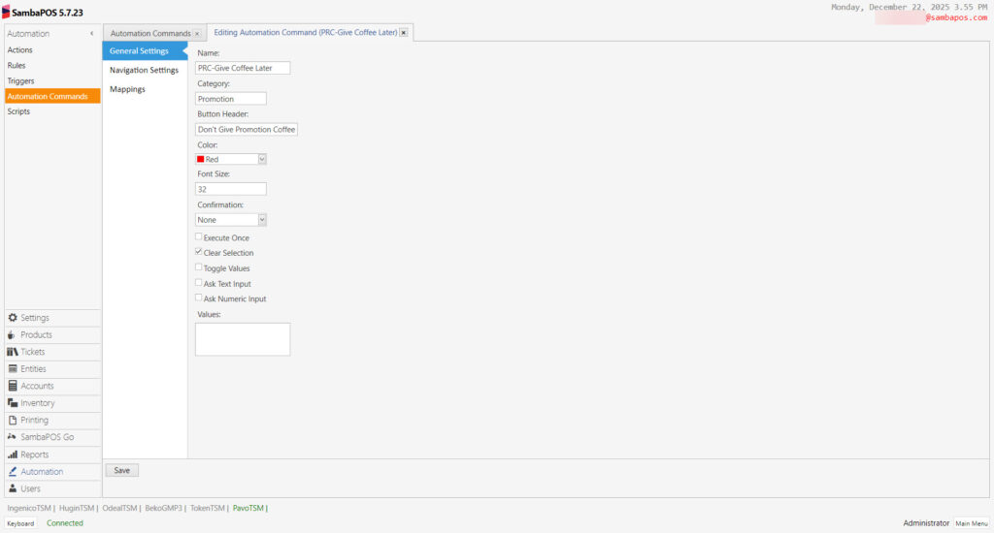Switch to the Navigation Settings tab
Image resolution: width=994 pixels, height=533 pixels.
click(x=144, y=70)
